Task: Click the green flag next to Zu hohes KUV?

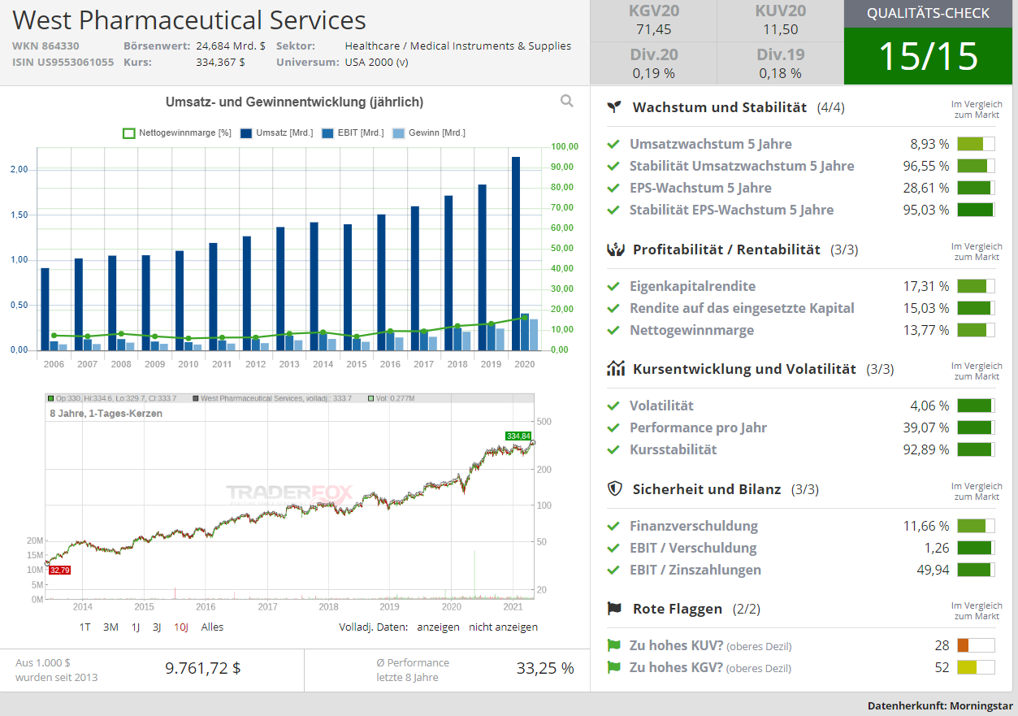Action: coord(614,645)
